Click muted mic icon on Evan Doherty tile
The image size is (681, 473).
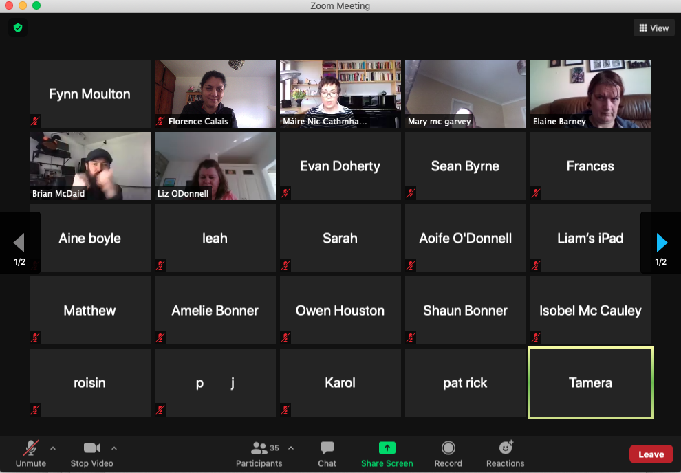click(x=285, y=193)
